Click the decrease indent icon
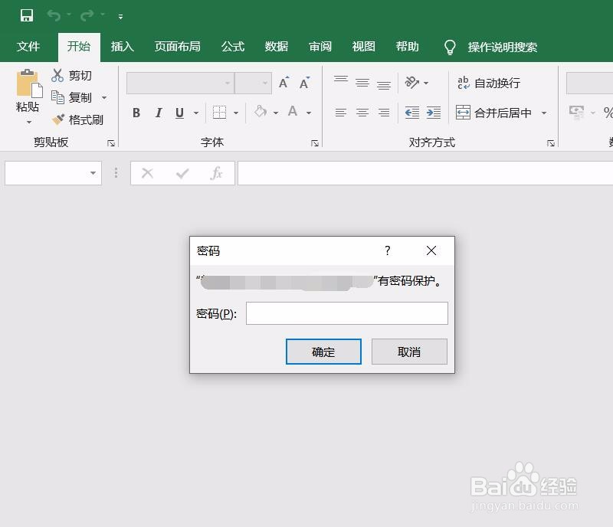Viewport: 613px width, 527px height. click(412, 113)
